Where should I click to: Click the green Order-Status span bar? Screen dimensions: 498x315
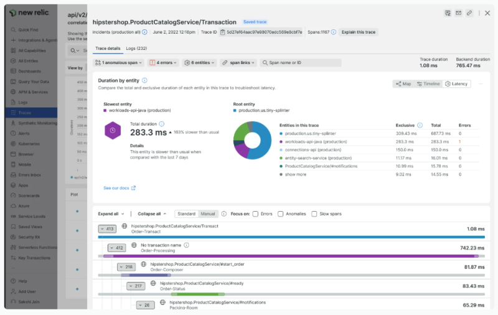198,294
